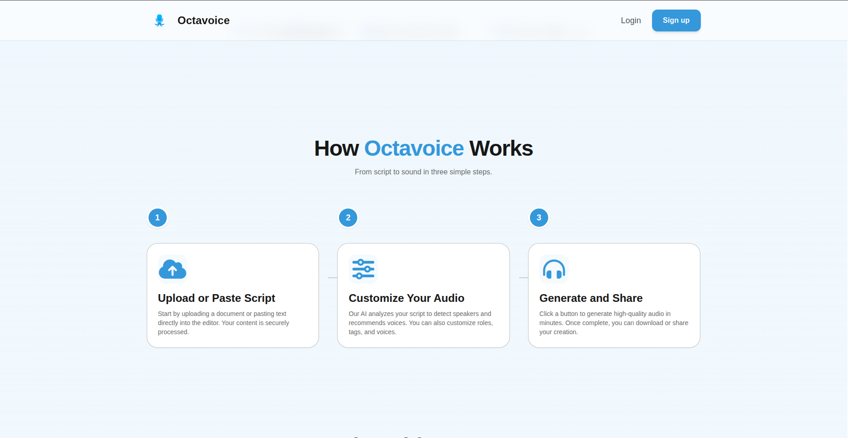The image size is (848, 438).
Task: Open the Generate and Share card
Action: click(614, 295)
